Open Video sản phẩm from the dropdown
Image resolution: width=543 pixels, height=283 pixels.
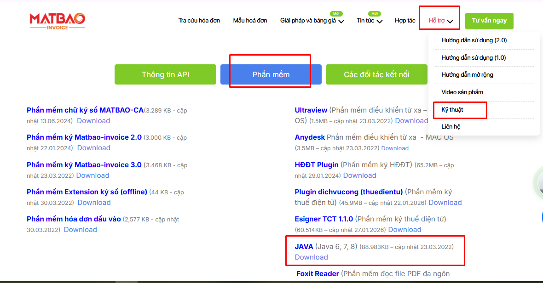pyautogui.click(x=462, y=92)
